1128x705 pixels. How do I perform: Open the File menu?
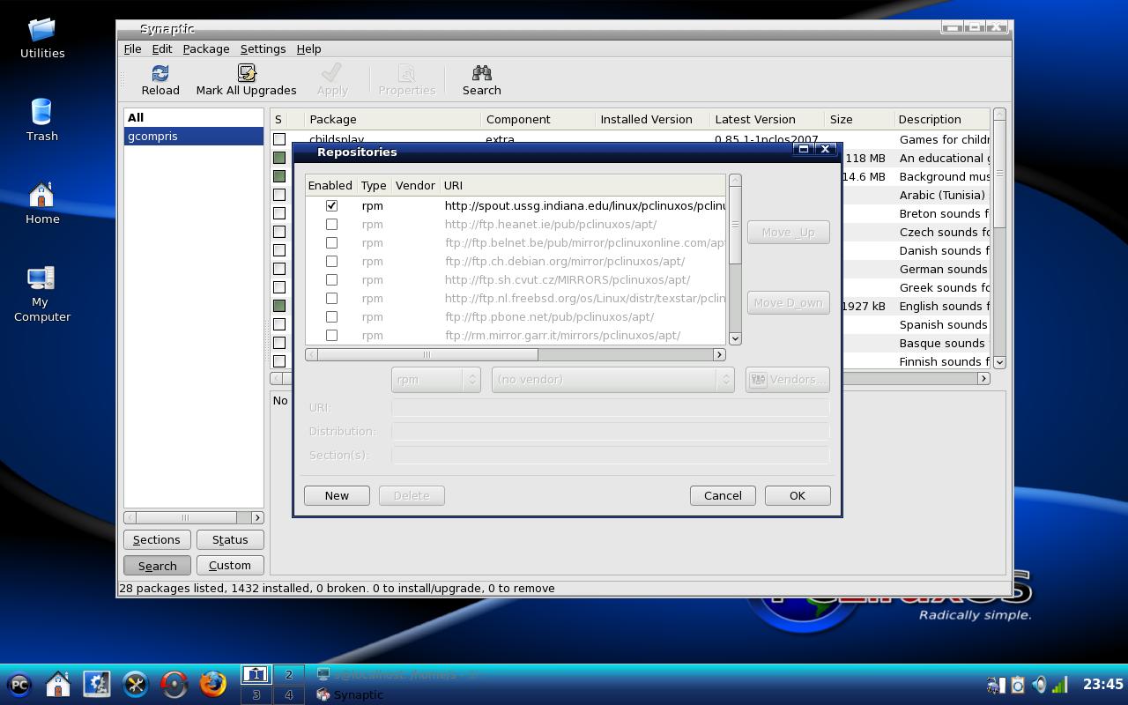pos(132,49)
